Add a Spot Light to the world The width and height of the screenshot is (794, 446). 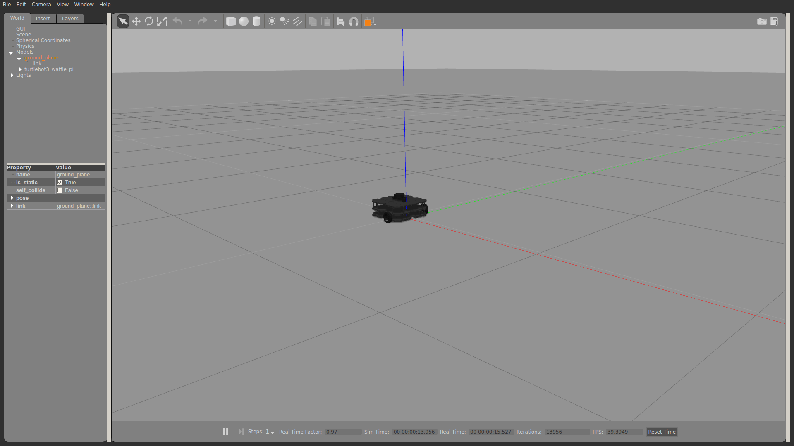pos(285,21)
